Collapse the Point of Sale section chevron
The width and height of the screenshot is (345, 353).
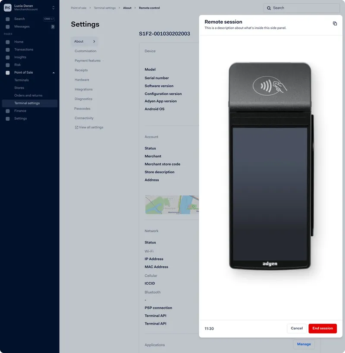click(53, 73)
